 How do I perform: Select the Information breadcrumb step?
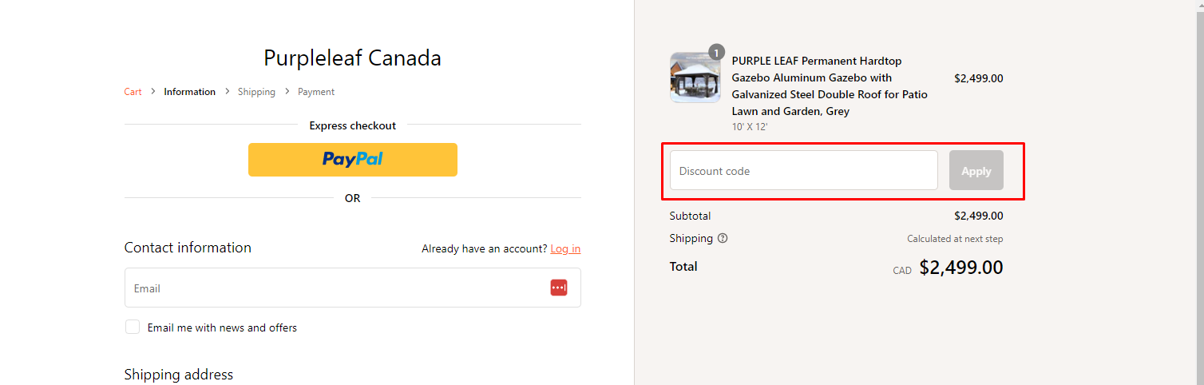click(x=189, y=92)
